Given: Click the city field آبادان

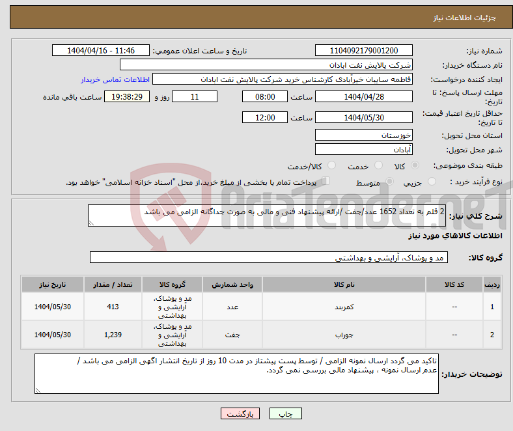Looking at the screenshot, I should [364, 149].
